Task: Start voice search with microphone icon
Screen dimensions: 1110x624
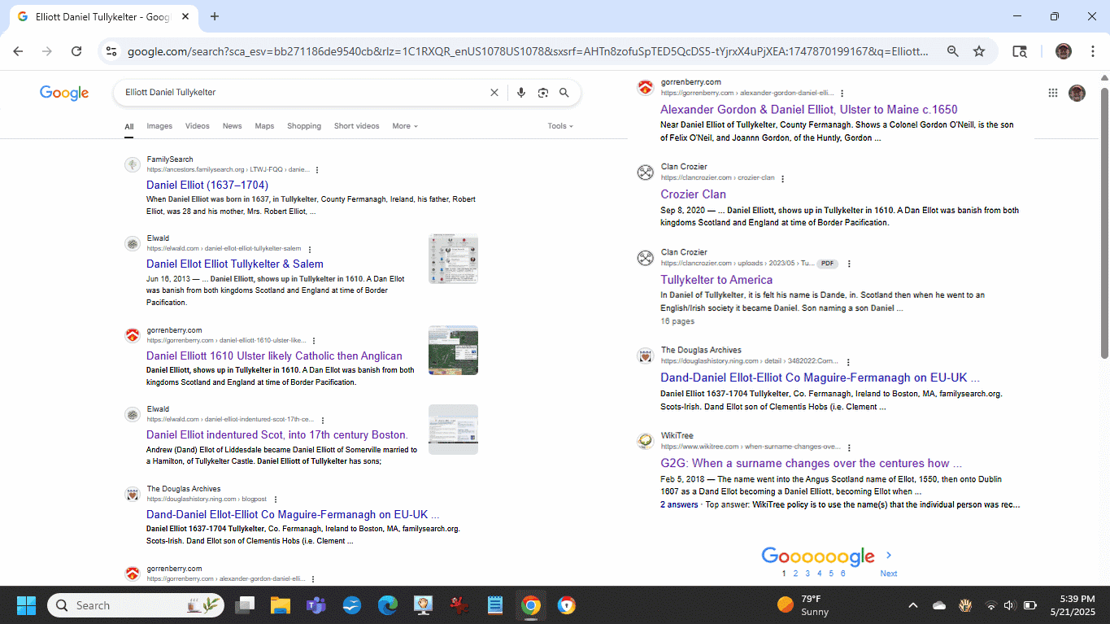Action: 521,93
